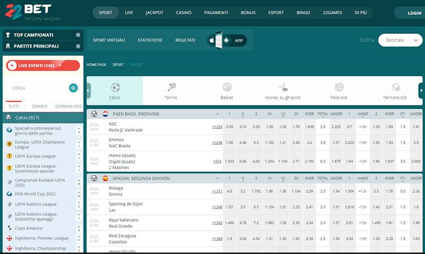Go to Home Page breadcrumb

coord(97,65)
